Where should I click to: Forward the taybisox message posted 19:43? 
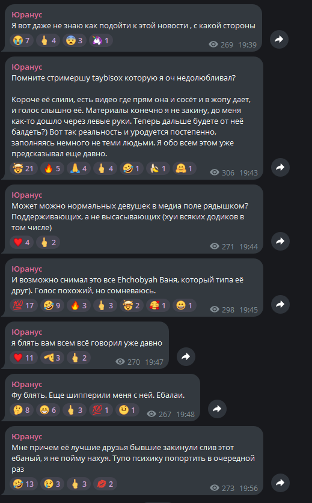click(280, 167)
